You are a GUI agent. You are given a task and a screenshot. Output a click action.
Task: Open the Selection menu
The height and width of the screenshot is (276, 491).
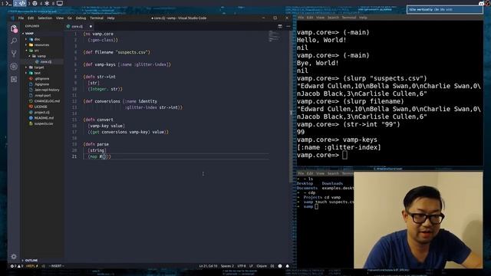45,18
